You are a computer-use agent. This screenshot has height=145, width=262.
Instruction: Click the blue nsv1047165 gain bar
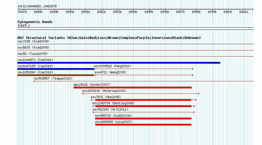click(x=56, y=69)
